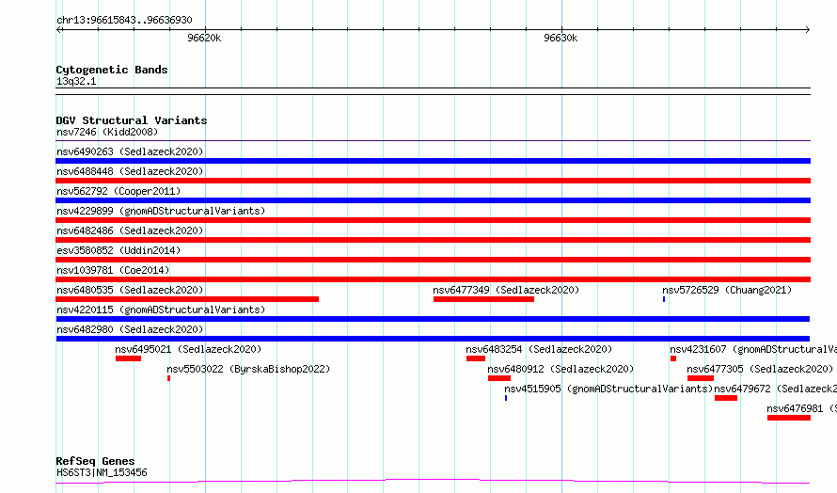
Task: Click the small nsv5503022 red marker
Action: tap(168, 378)
